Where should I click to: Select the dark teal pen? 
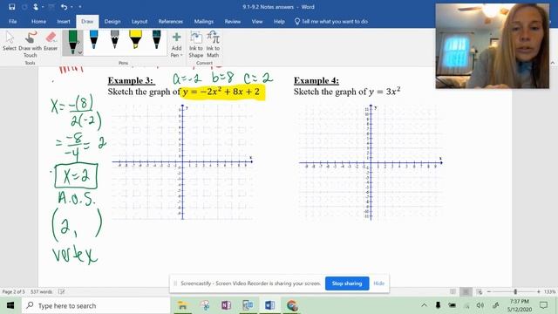(x=157, y=40)
